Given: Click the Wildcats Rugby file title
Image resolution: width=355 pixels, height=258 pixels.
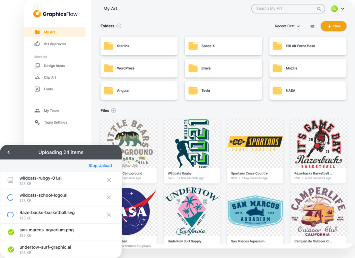Looking at the screenshot, I should click(x=180, y=174).
